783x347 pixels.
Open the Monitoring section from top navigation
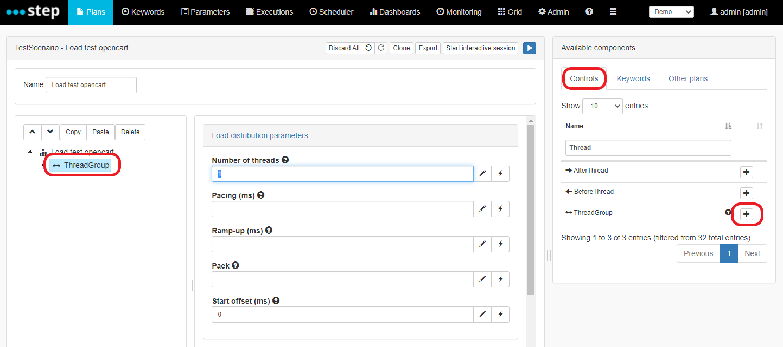pyautogui.click(x=459, y=11)
